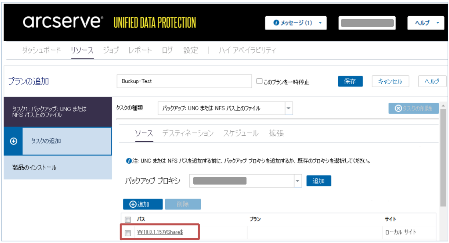
Task: Select the ソース sub-tab
Action: tap(144, 133)
